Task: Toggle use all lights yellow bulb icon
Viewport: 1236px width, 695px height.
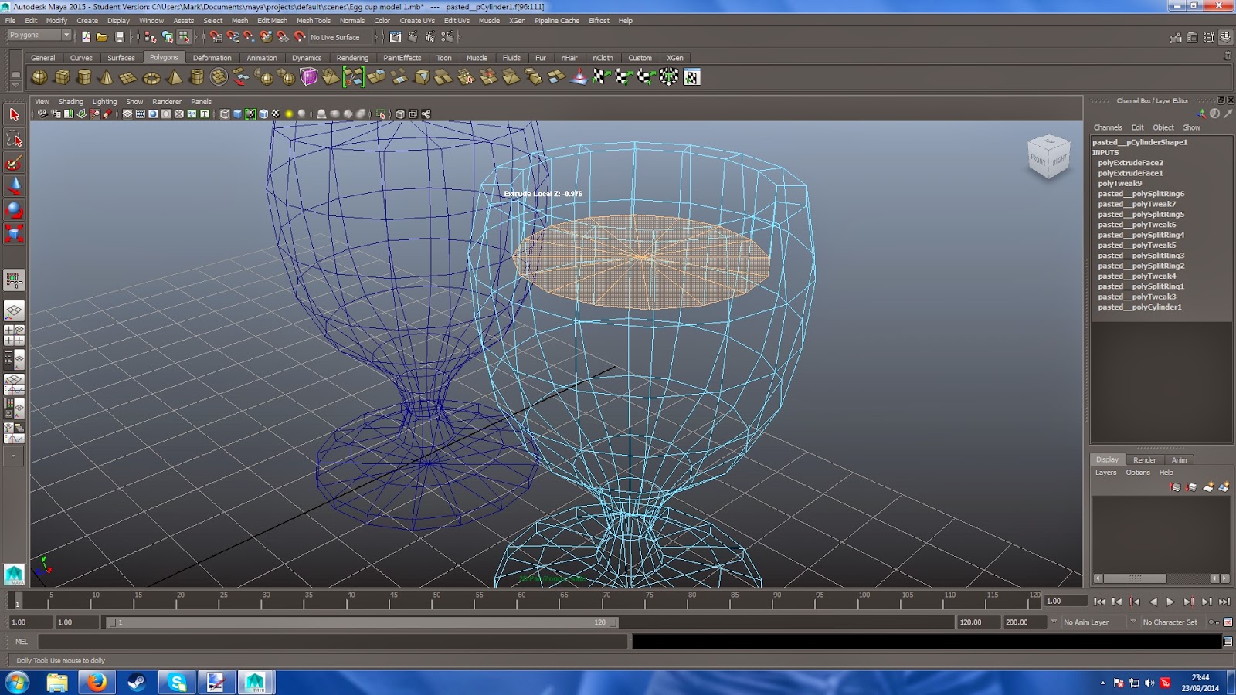Action: point(289,114)
